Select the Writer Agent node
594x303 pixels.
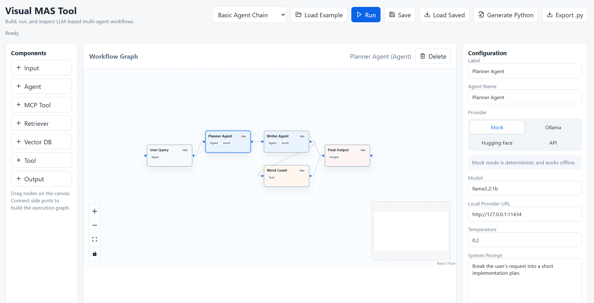[286, 142]
